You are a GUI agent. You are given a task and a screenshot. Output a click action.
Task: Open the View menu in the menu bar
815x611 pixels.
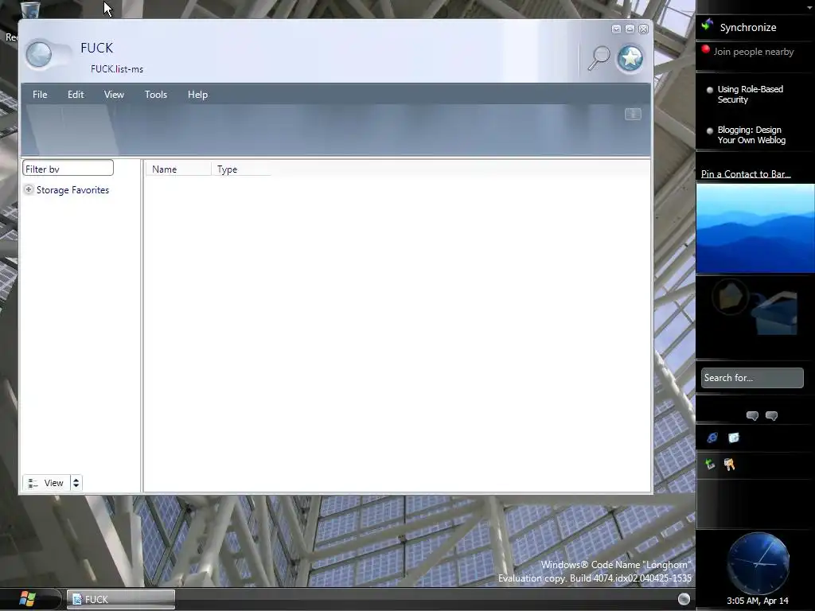coord(114,95)
